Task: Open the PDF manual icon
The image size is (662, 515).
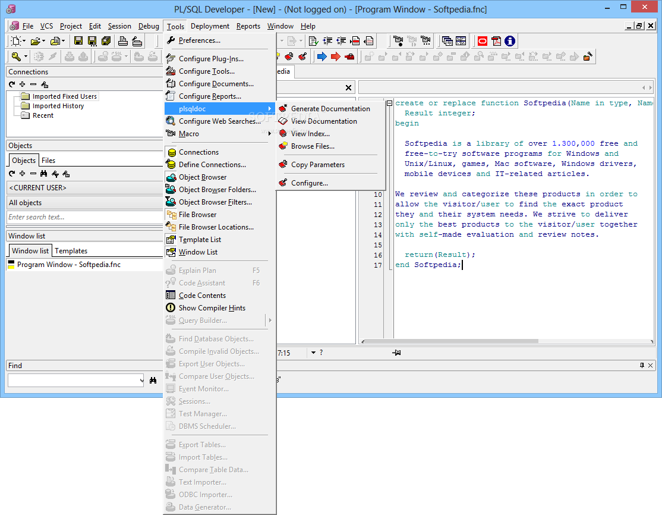Action: [x=496, y=41]
